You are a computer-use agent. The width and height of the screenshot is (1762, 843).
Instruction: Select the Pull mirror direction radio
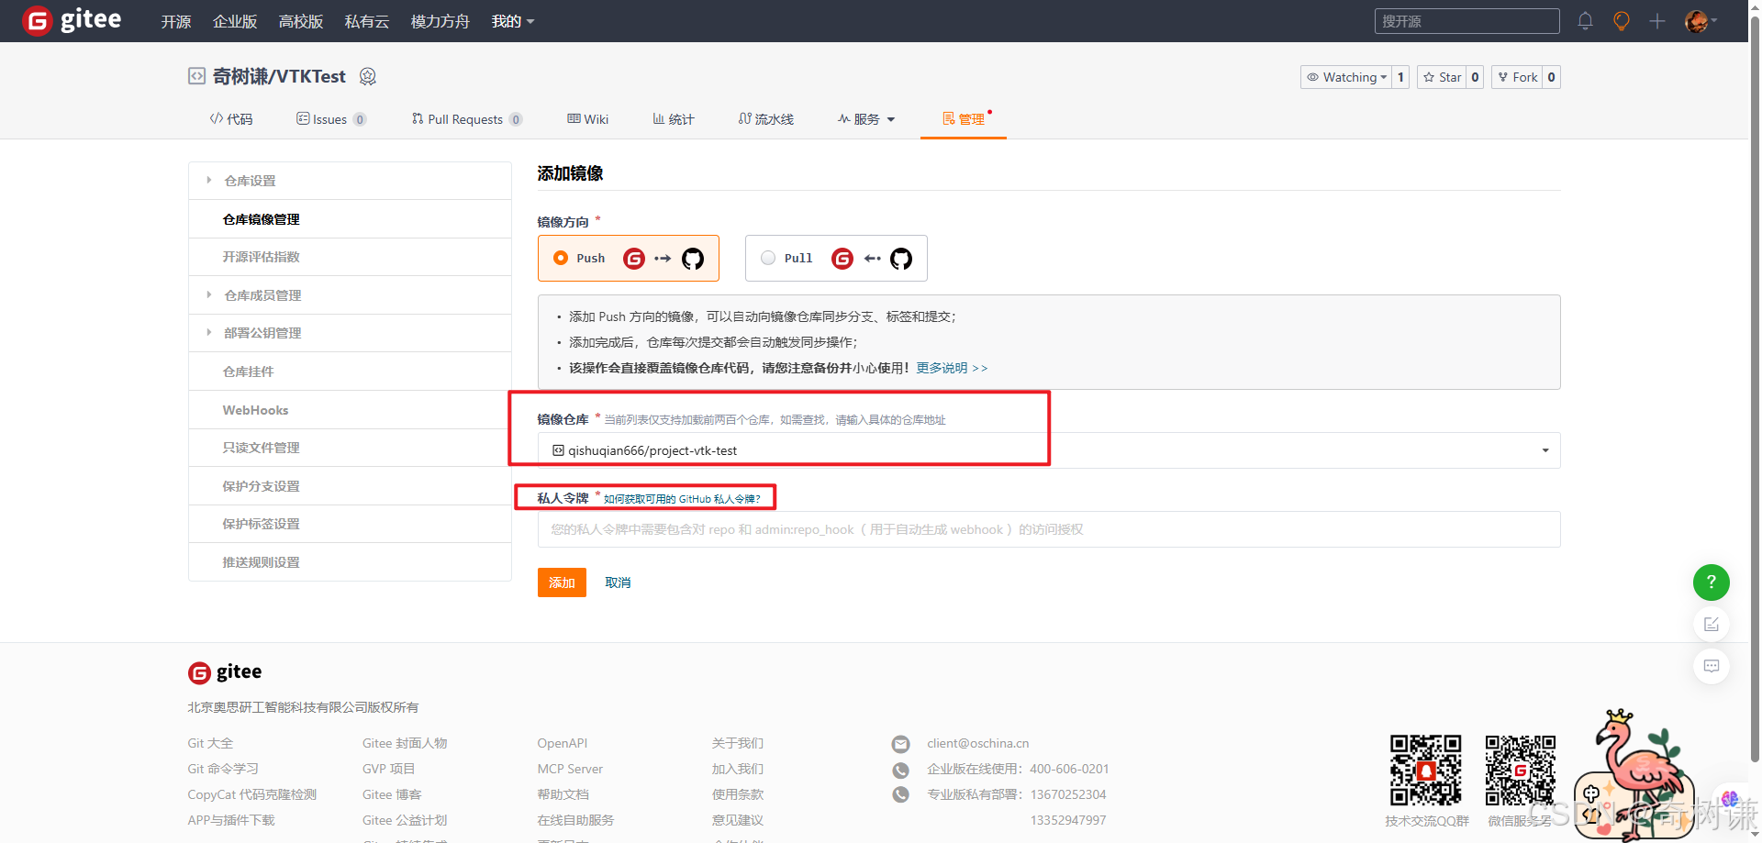768,258
